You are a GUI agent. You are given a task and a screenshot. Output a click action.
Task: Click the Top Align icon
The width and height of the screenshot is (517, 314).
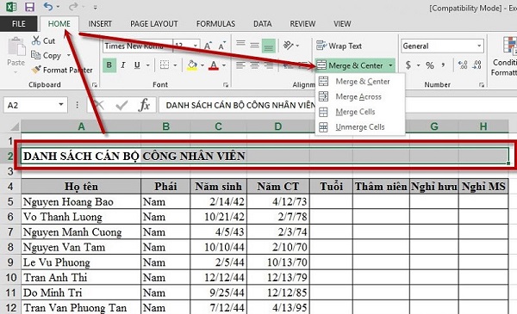pos(240,45)
